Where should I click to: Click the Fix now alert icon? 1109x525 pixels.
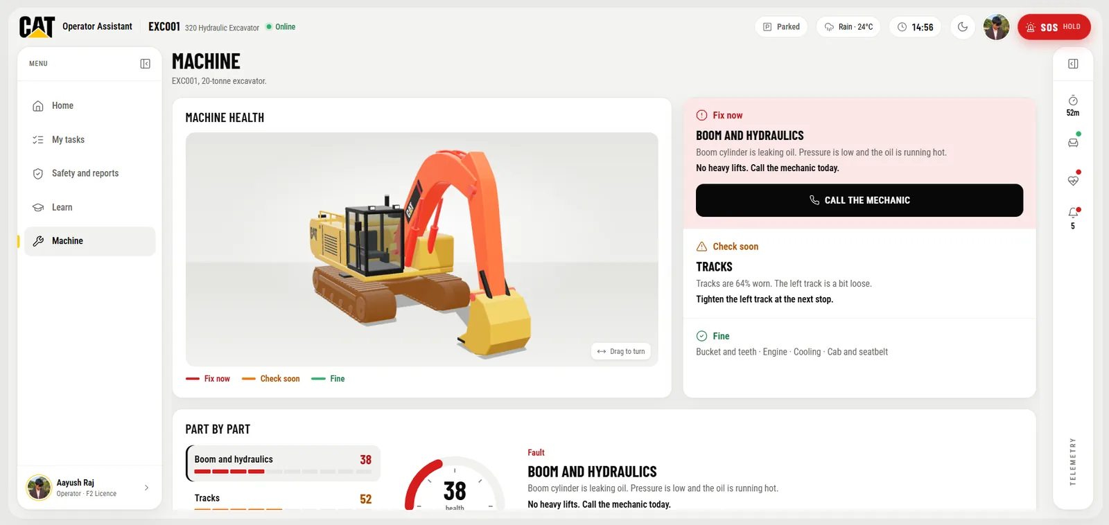[701, 116]
